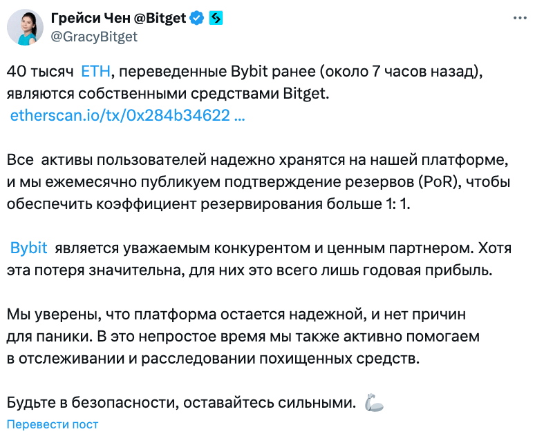Open the etherscan.io/tx/0x284b34622 transaction link
The width and height of the screenshot is (535, 436).
click(120, 115)
